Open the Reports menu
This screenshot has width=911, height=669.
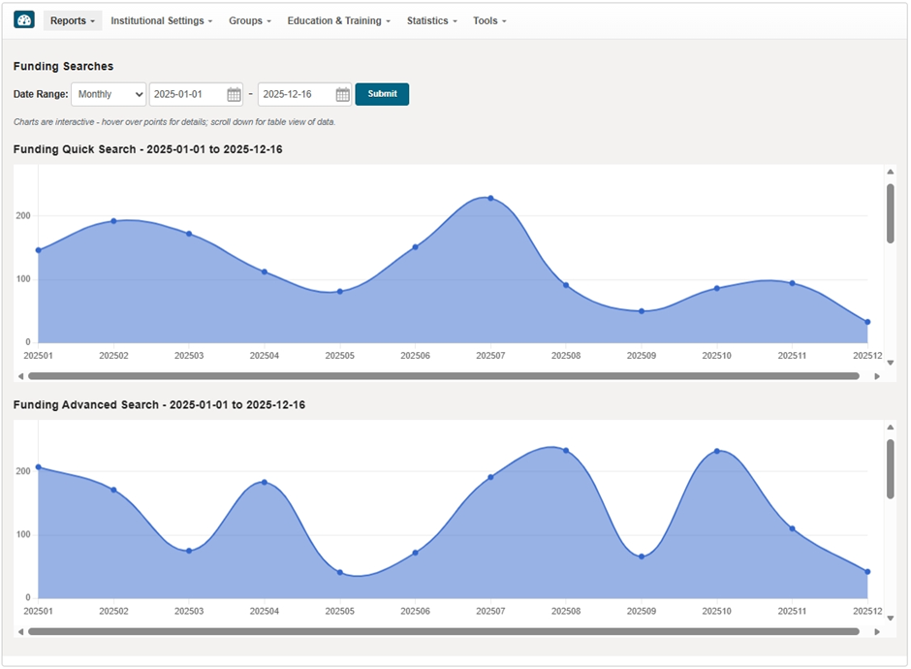pyautogui.click(x=73, y=21)
